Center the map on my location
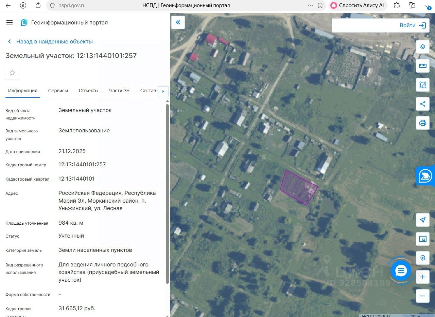 (x=423, y=220)
